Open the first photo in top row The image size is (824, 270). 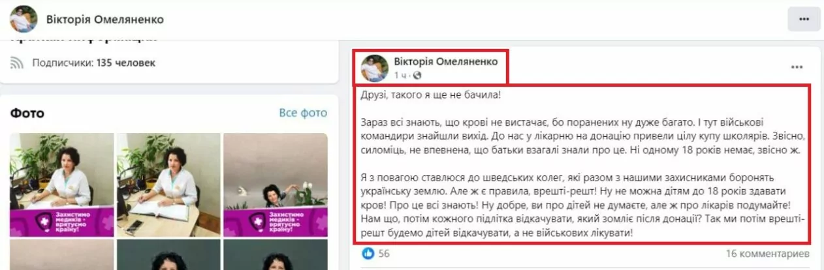tap(61, 185)
